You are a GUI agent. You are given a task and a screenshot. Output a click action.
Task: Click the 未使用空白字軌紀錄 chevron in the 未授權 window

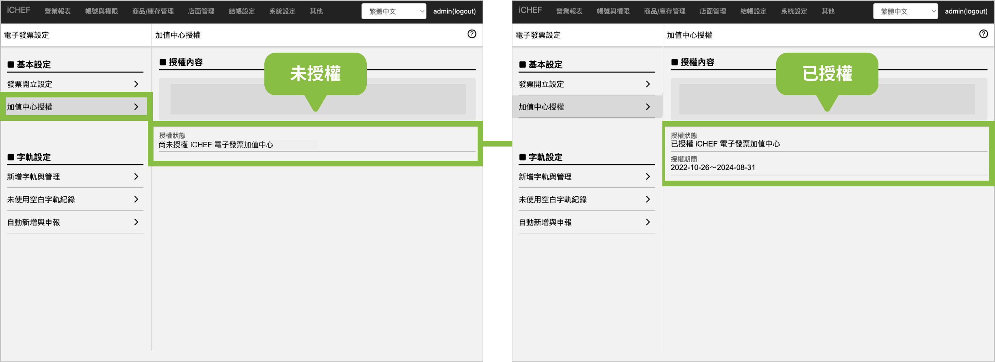coord(136,199)
